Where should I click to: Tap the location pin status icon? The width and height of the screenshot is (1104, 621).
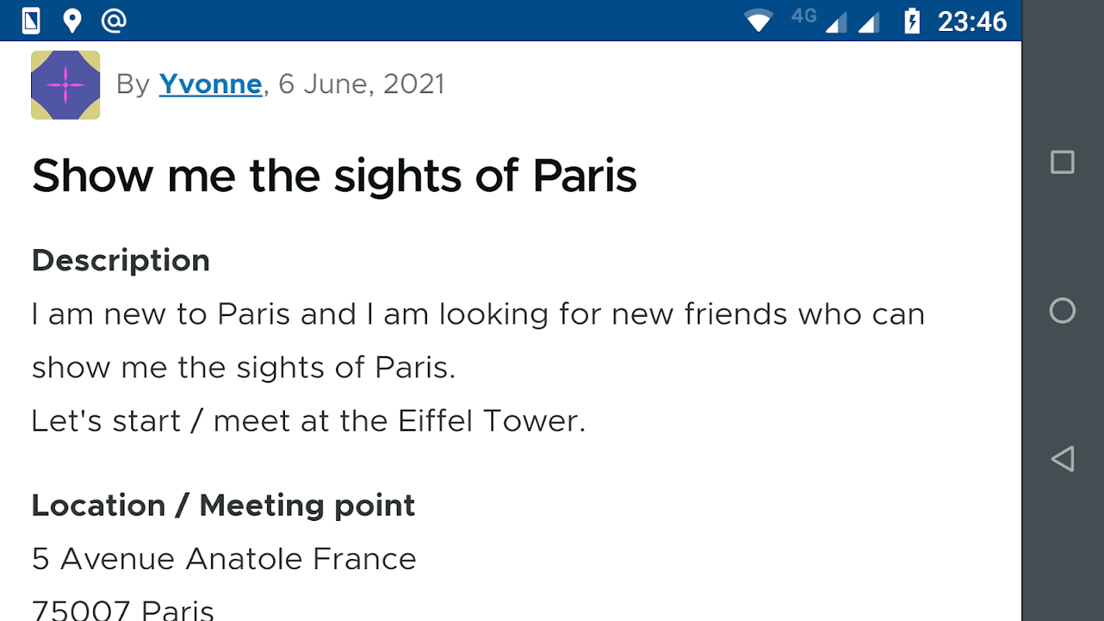[72, 21]
